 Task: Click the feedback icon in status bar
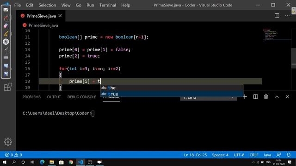coord(278,155)
